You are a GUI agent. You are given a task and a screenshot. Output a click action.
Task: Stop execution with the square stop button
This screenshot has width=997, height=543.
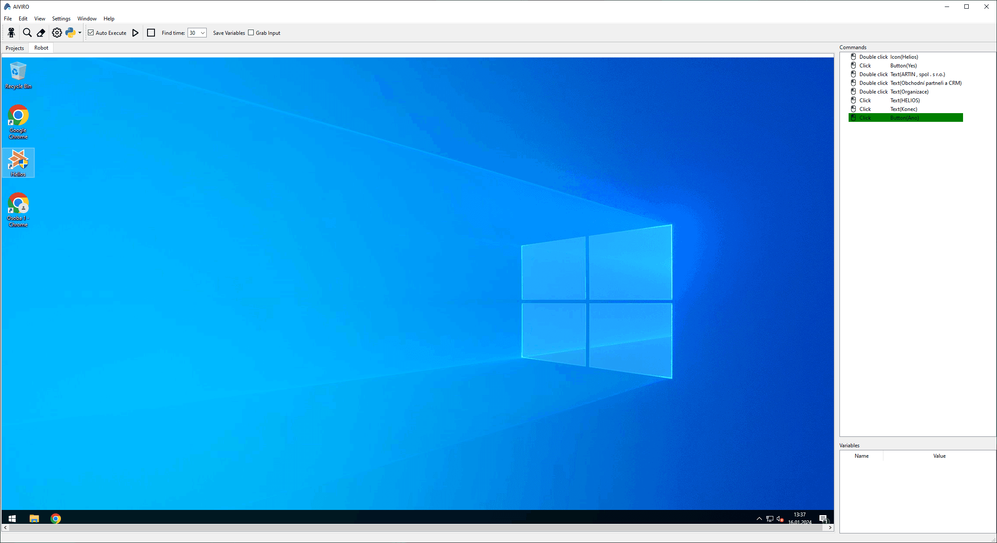pyautogui.click(x=151, y=33)
